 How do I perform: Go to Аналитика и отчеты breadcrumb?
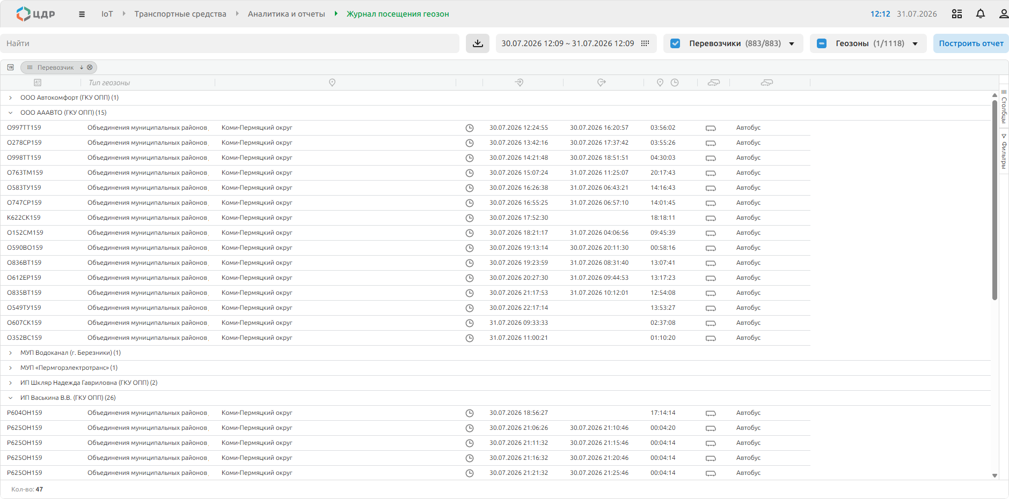click(287, 14)
